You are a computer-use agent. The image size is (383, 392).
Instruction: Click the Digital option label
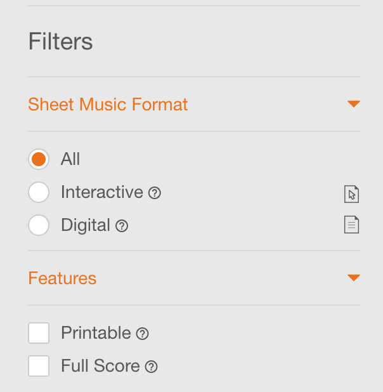(86, 226)
